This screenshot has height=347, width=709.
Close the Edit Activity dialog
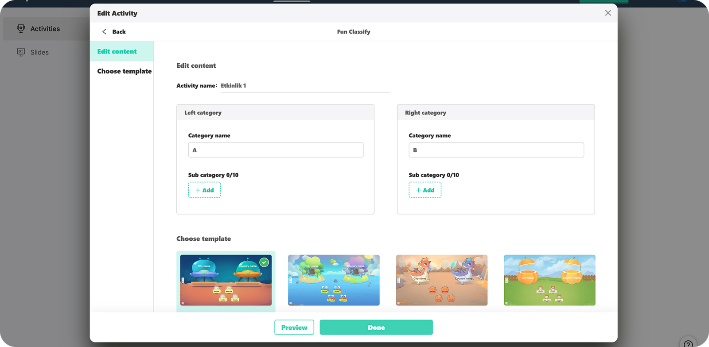coord(608,13)
